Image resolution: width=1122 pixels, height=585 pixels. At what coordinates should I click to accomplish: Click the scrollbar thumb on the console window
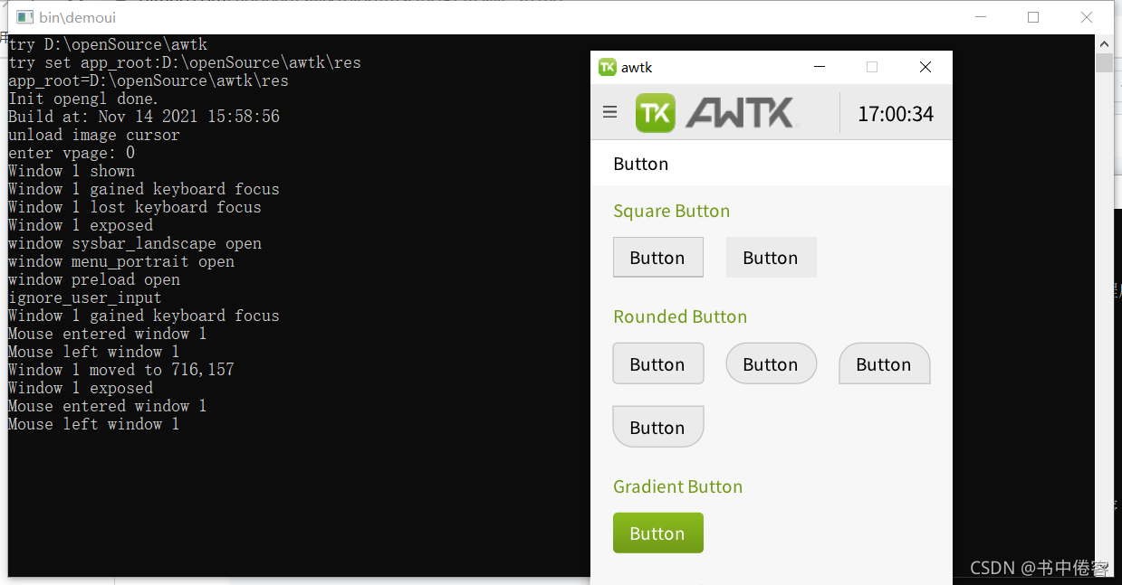1104,61
